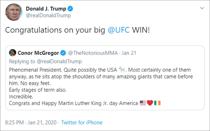Click the American flag emoji
This screenshot has height=131, width=210.
143,103
